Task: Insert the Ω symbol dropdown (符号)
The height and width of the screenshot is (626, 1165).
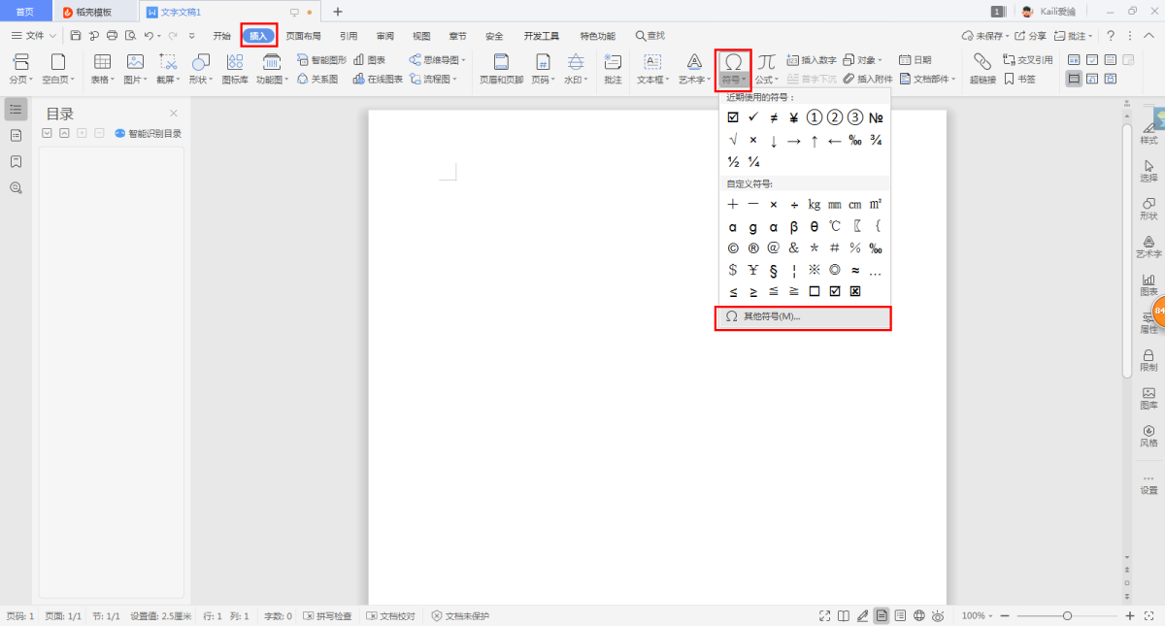Action: coord(734,69)
